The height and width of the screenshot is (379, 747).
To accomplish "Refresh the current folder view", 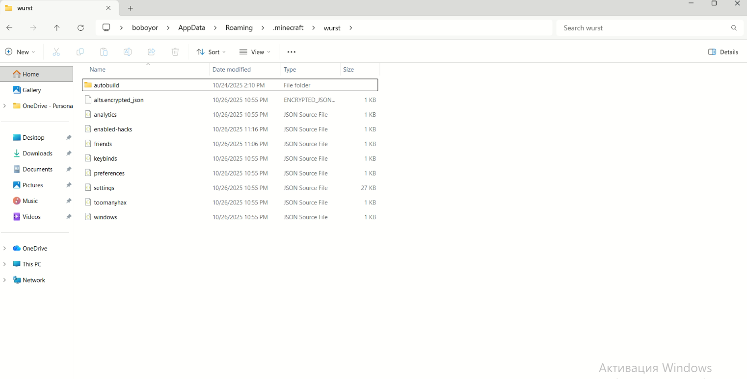I will coord(81,28).
